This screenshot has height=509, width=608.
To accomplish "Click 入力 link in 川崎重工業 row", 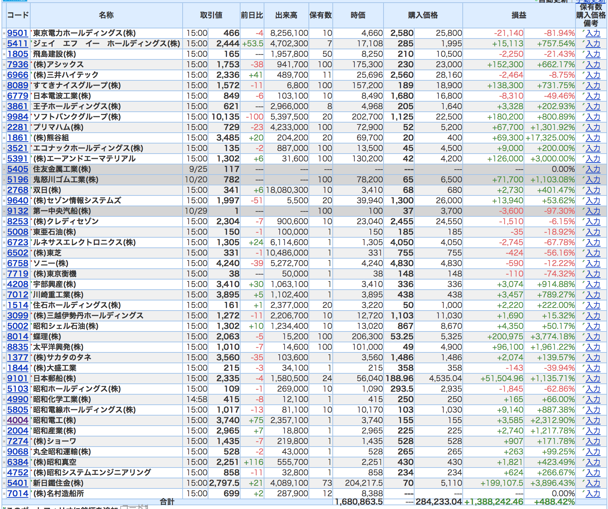I will coord(593,295).
